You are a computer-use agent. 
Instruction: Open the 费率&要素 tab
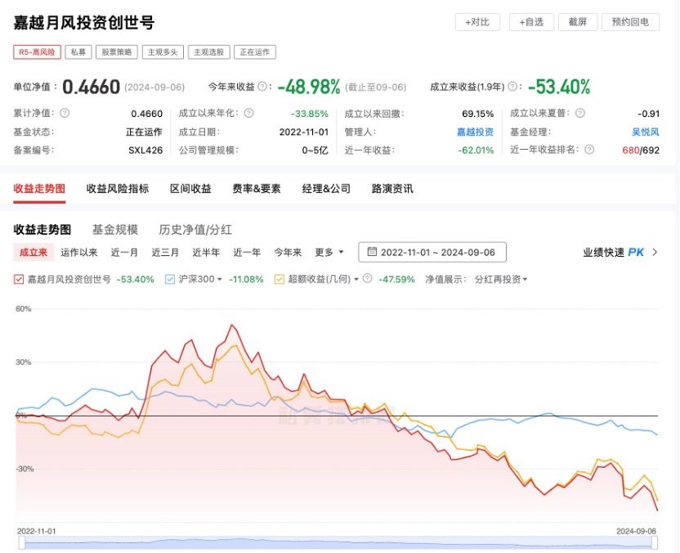[257, 188]
